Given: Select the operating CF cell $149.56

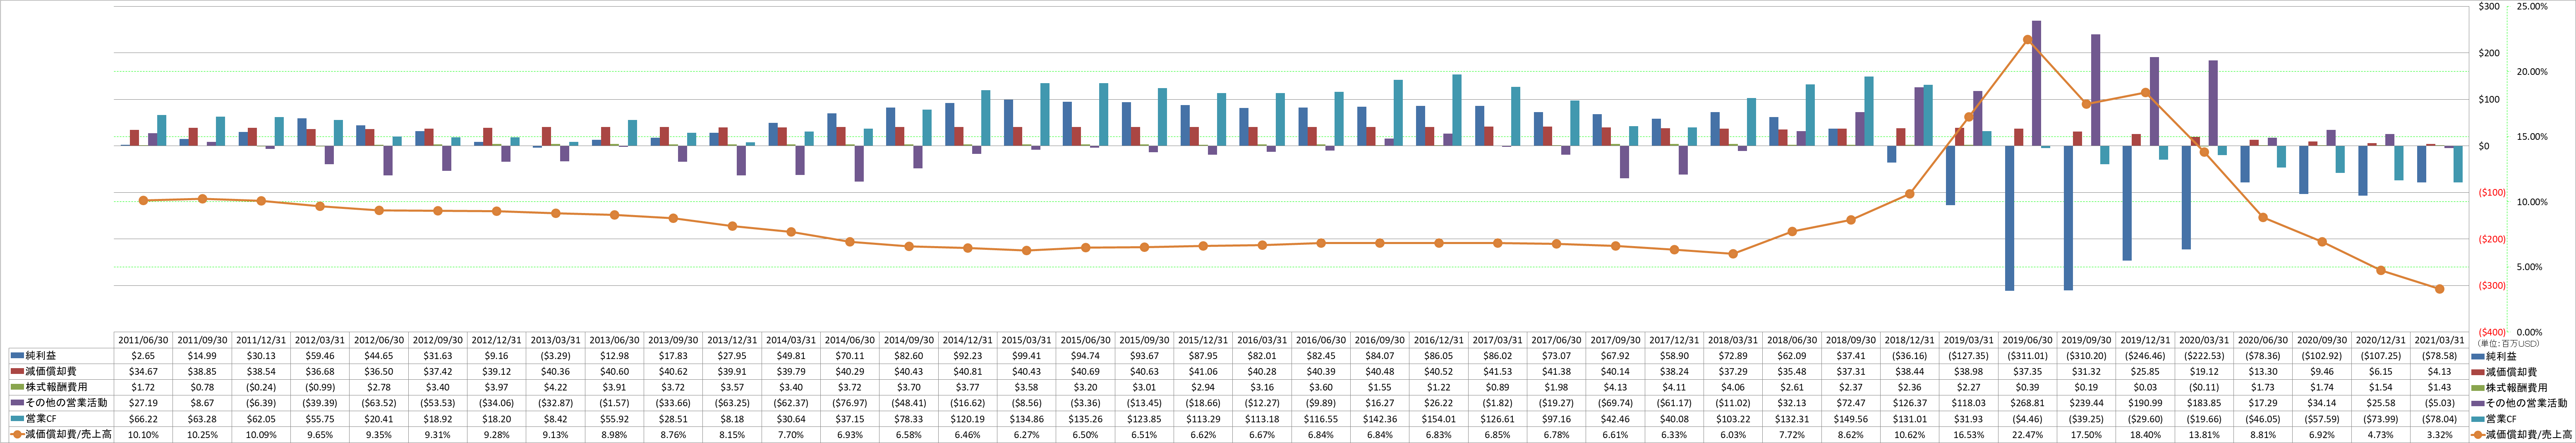Looking at the screenshot, I should pos(1850,418).
